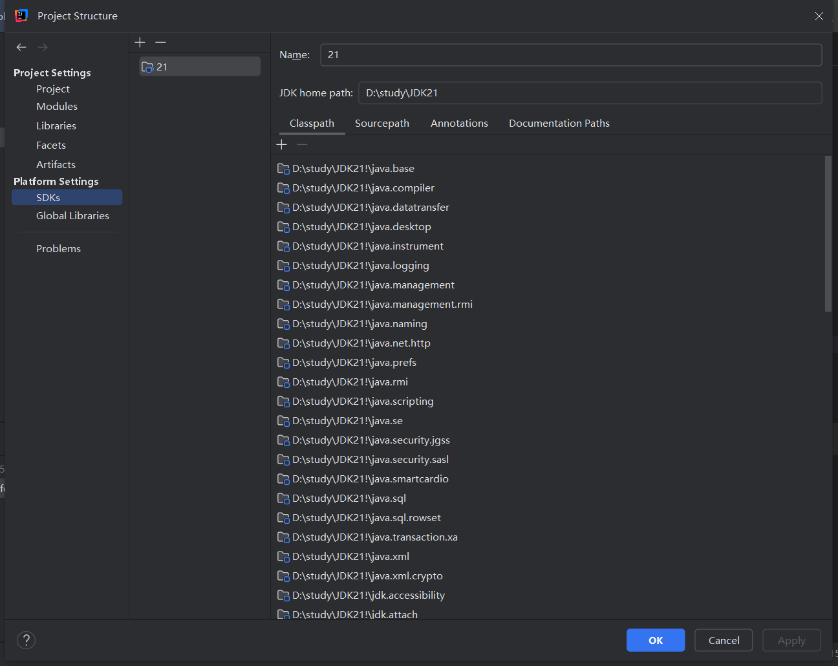The width and height of the screenshot is (838, 666).
Task: Open Global Libraries section
Action: point(72,215)
